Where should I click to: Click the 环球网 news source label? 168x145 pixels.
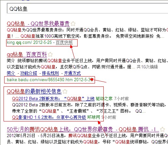point(94,117)
